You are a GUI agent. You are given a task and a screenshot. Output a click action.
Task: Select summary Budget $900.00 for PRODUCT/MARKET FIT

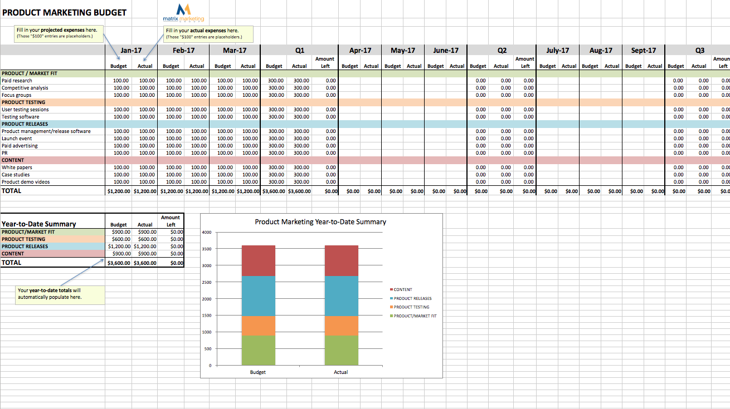click(119, 232)
